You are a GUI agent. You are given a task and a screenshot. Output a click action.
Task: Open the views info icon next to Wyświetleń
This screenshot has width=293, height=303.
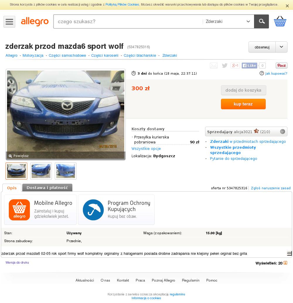point(285,263)
